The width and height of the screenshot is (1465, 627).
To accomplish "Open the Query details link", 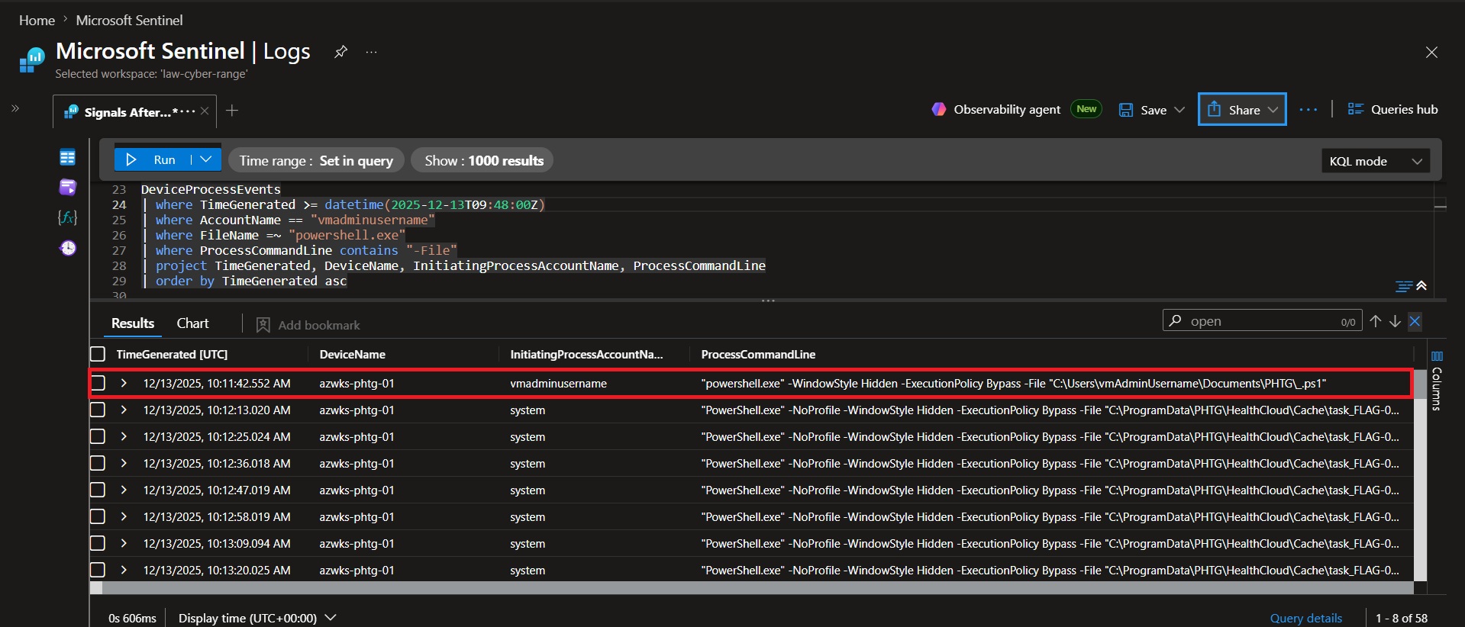I will [1305, 618].
